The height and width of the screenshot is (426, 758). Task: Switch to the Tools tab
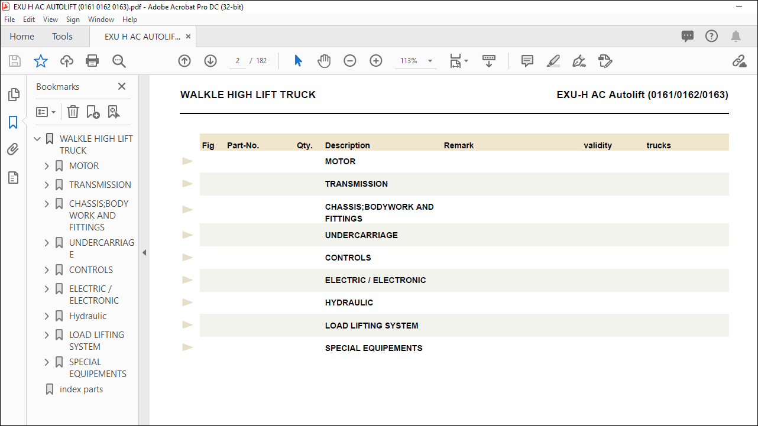click(x=62, y=37)
